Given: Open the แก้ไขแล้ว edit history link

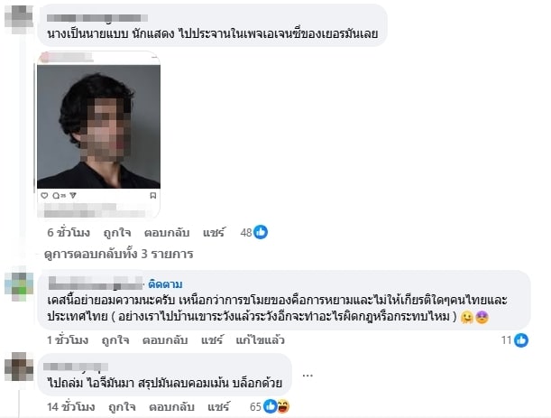Looking at the screenshot, I should (x=260, y=340).
